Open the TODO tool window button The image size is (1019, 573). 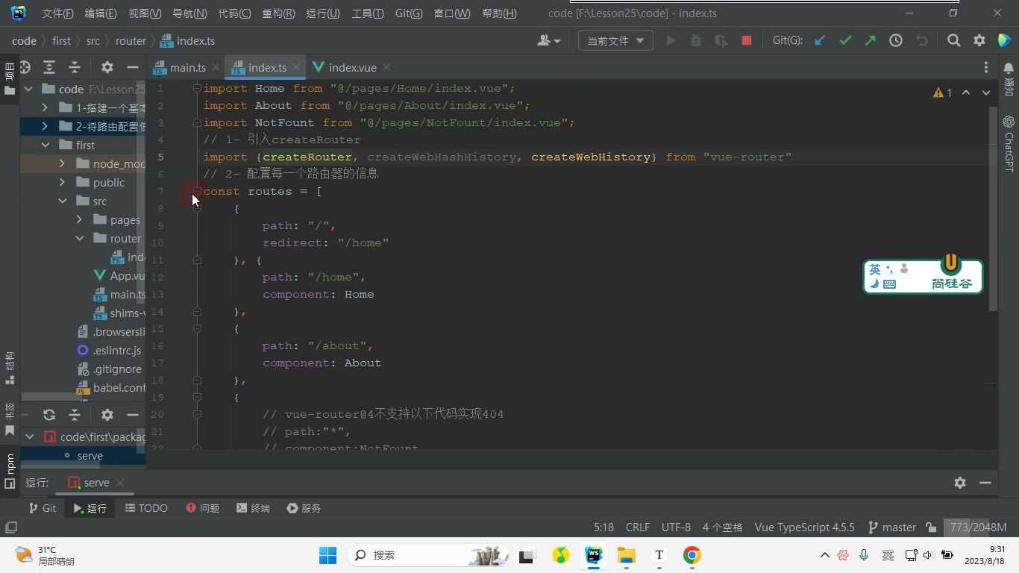146,508
